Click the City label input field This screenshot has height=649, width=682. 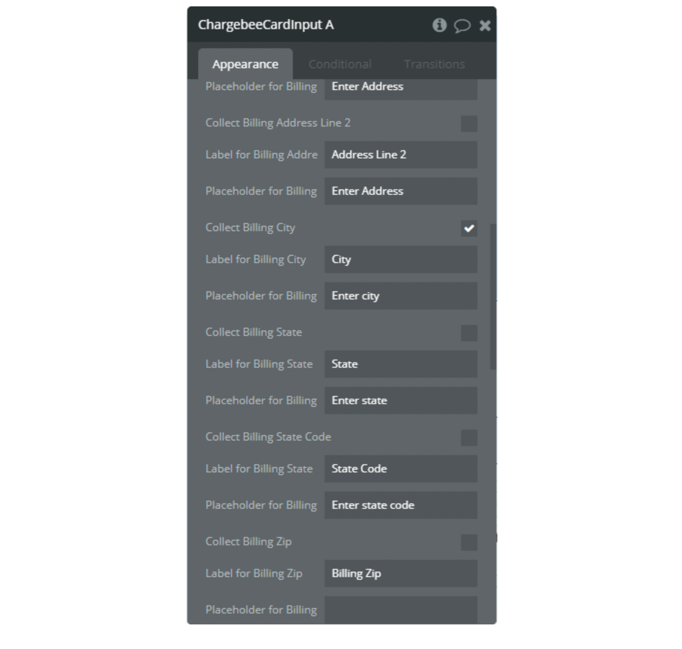(401, 259)
